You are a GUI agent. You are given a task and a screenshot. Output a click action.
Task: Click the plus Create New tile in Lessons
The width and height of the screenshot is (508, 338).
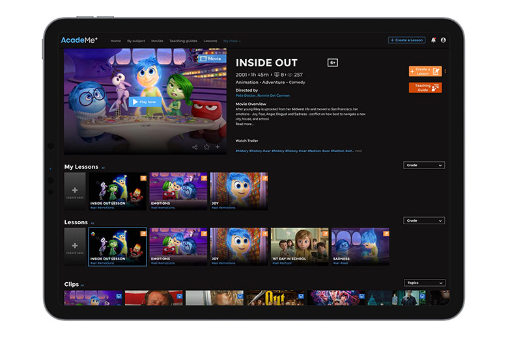pos(75,247)
